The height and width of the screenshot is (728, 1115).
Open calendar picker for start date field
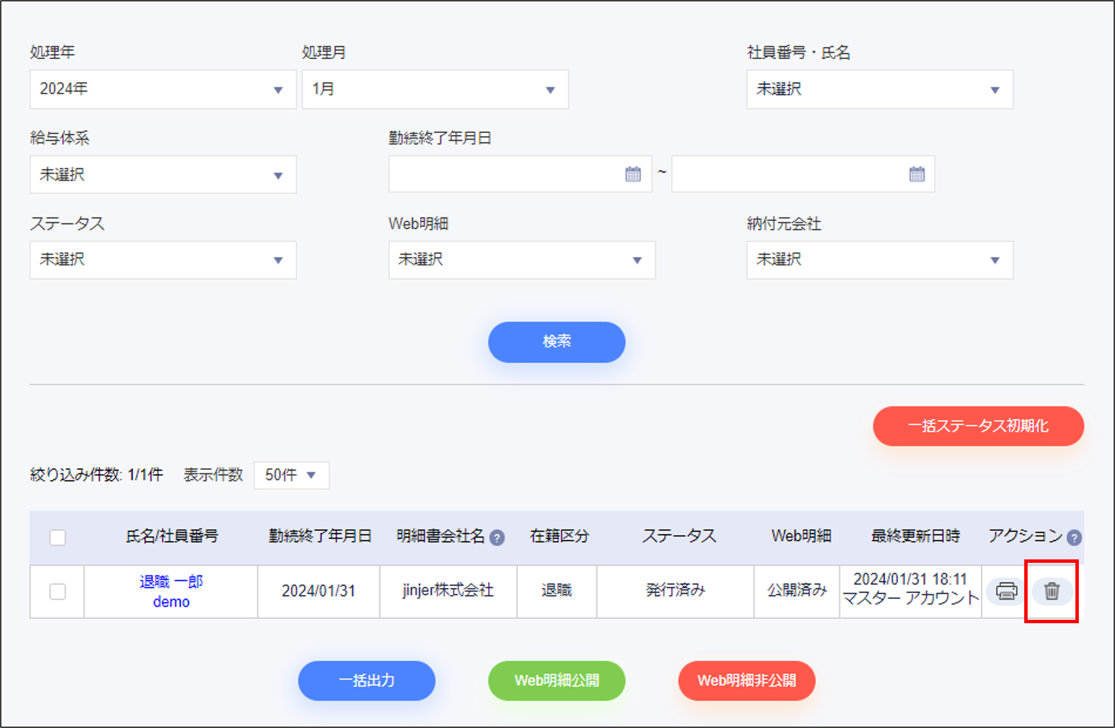[x=632, y=174]
